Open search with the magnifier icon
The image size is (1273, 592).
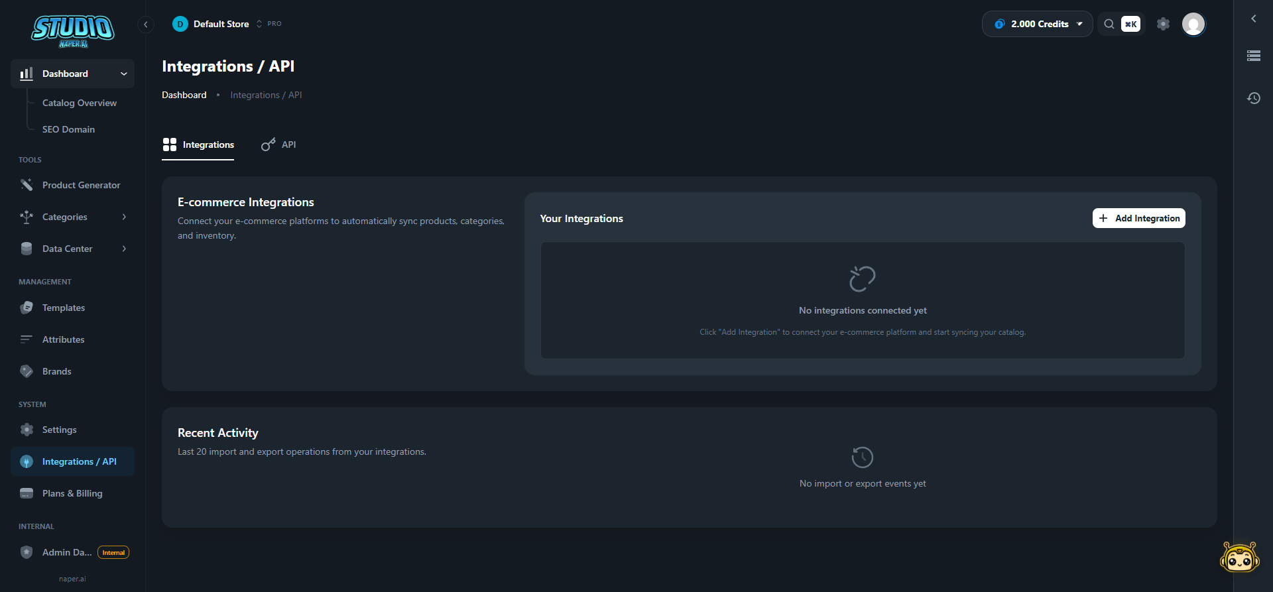(1109, 24)
